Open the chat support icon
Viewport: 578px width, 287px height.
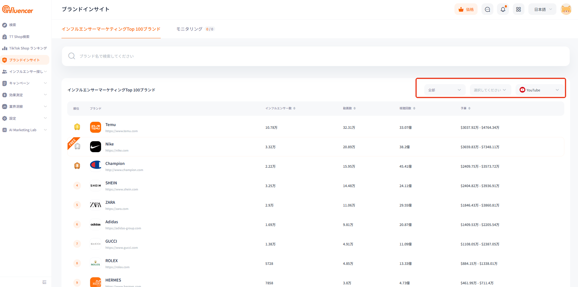point(487,9)
